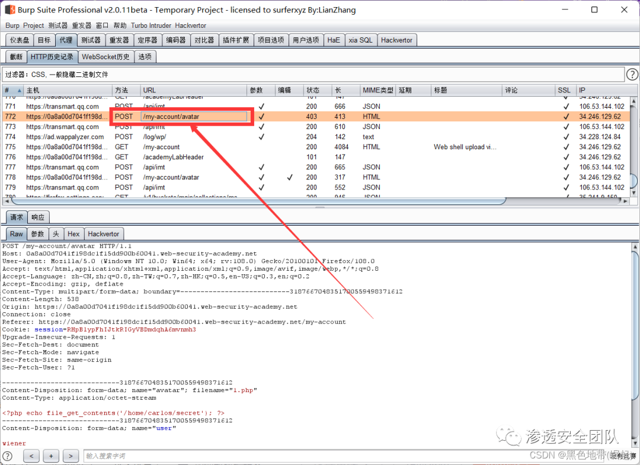Open the 用户选项 tab
Image resolution: width=640 pixels, height=465 pixels.
[306, 40]
